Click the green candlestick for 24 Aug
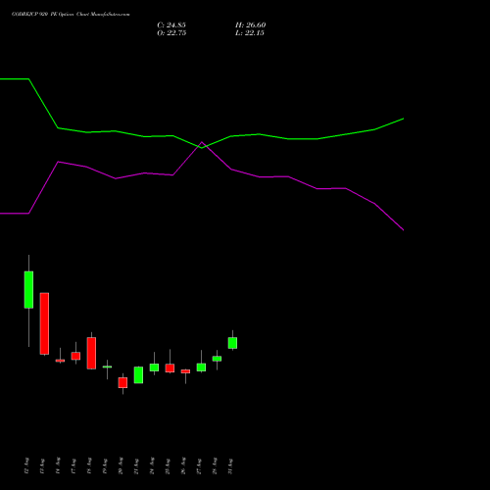 [x=154, y=367]
